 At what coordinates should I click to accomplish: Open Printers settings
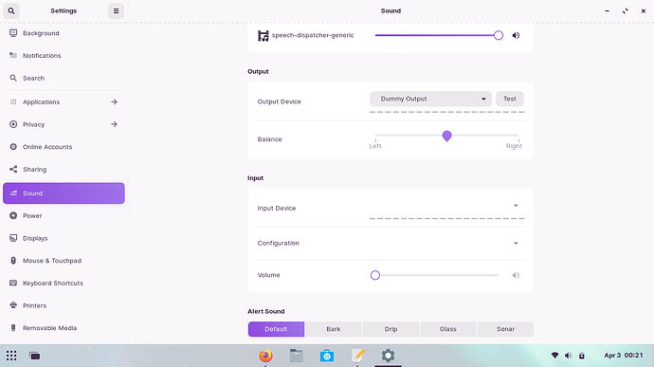(x=64, y=305)
